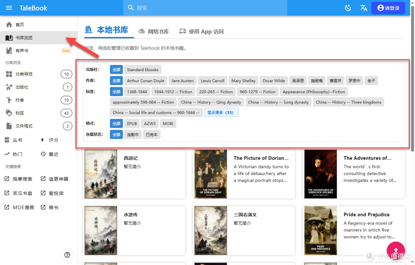Open 雅书 external link
This screenshot has height=265, width=415.
tap(50, 207)
